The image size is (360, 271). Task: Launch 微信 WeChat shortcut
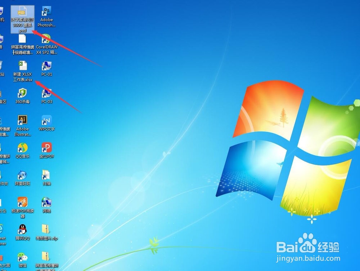point(22,259)
